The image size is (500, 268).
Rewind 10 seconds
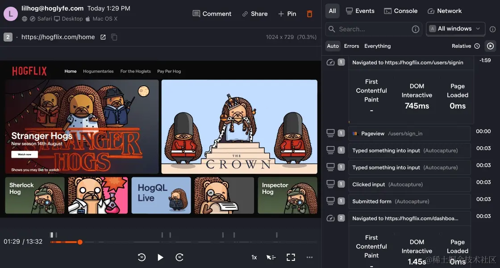(x=142, y=257)
